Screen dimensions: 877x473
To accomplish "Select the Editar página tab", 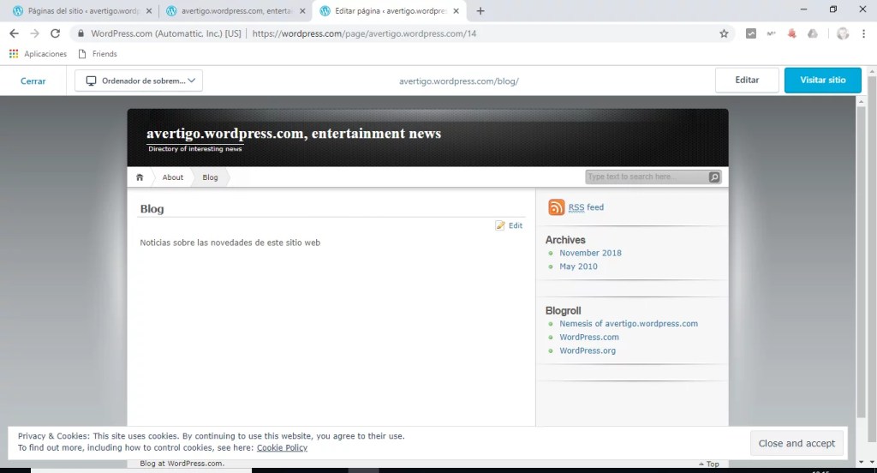I will coord(391,10).
